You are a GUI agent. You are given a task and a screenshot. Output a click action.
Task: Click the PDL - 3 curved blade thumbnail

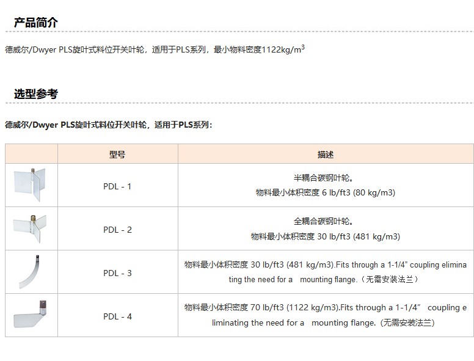click(x=29, y=272)
